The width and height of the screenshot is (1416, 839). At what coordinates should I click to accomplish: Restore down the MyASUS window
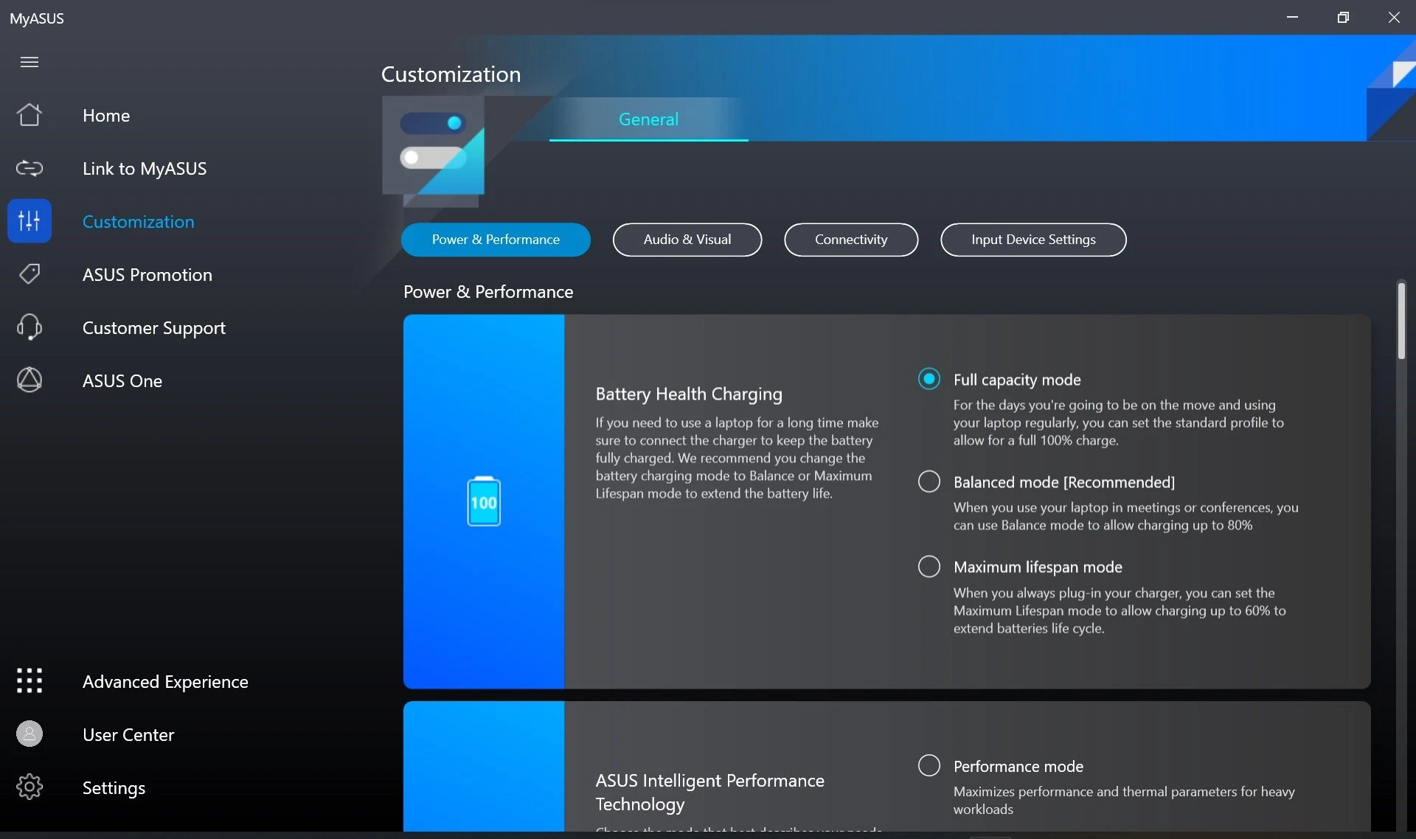click(1343, 17)
